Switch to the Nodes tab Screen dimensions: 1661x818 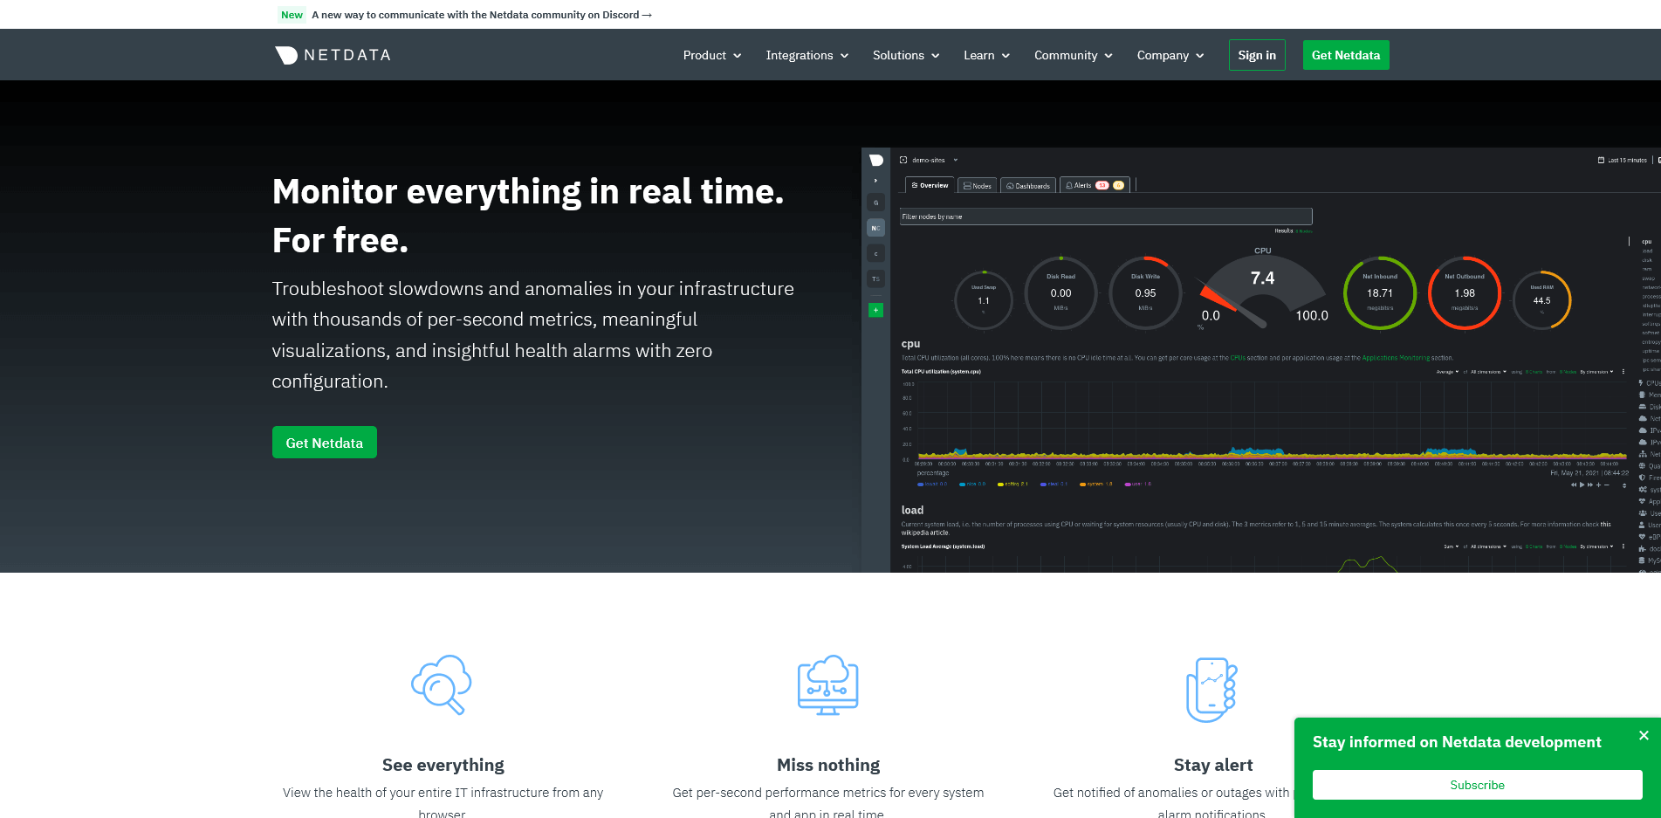(x=978, y=186)
